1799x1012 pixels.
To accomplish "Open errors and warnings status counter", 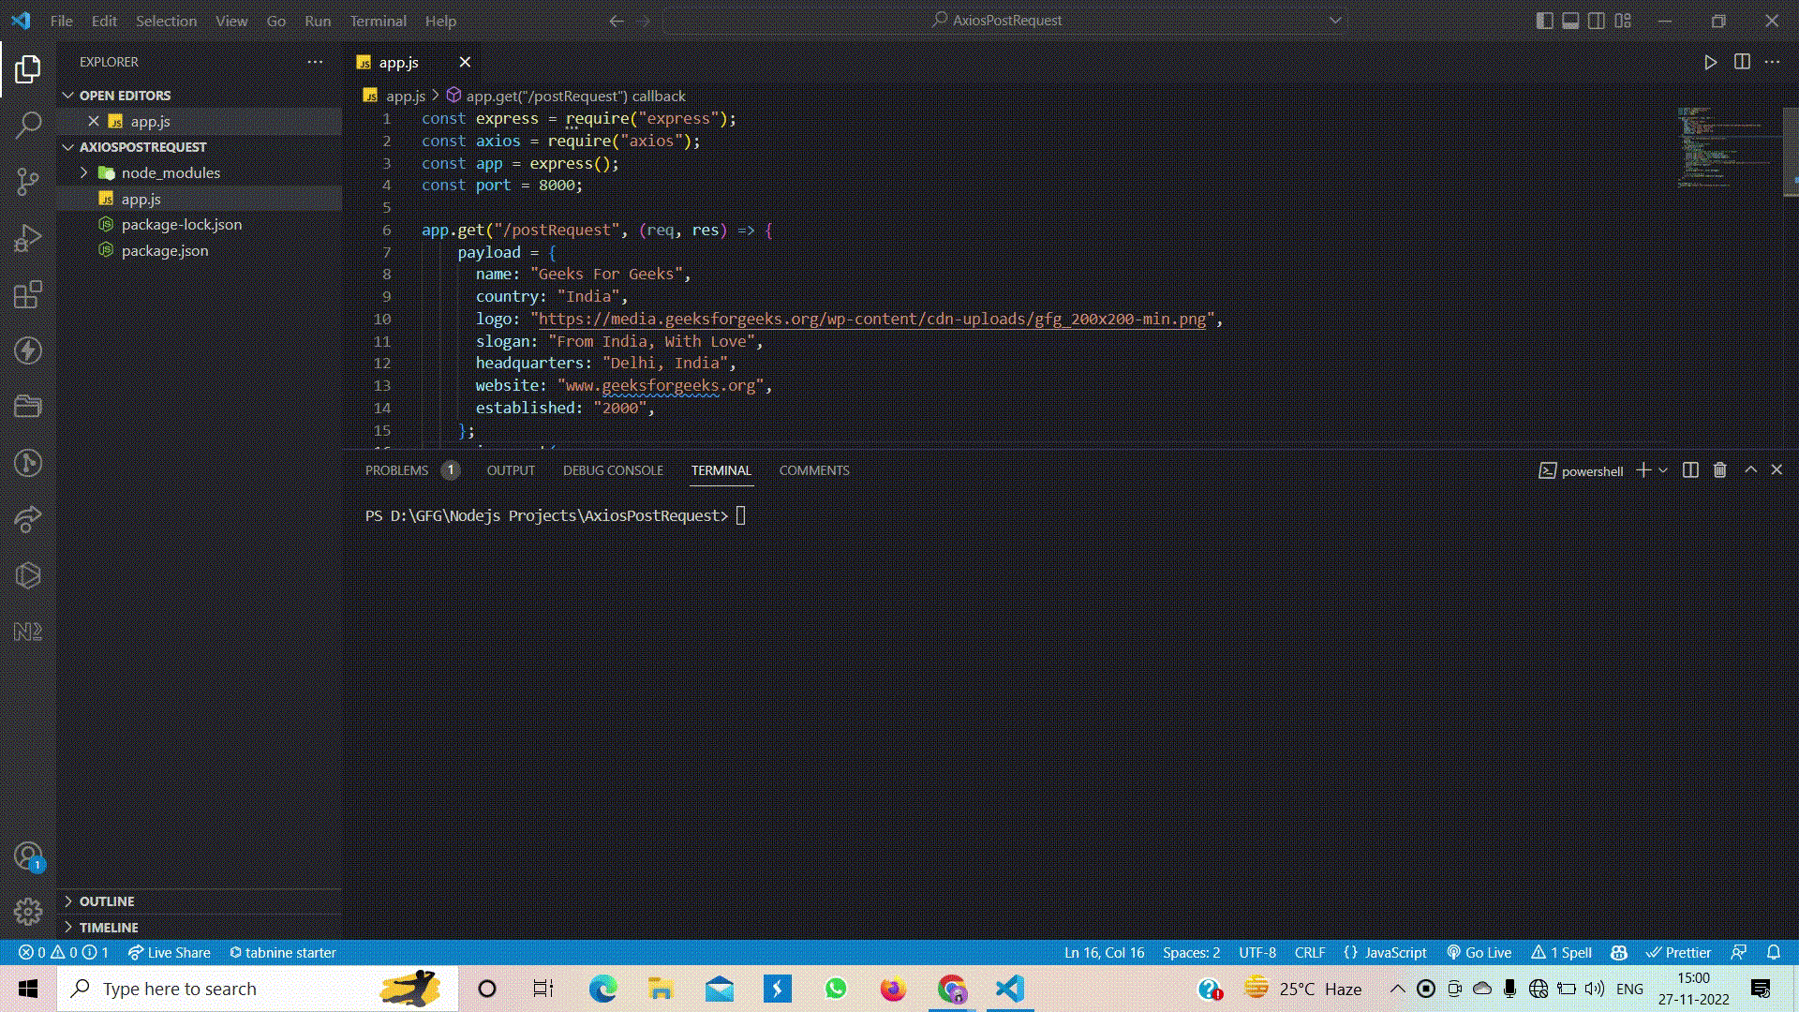I will pos(63,952).
